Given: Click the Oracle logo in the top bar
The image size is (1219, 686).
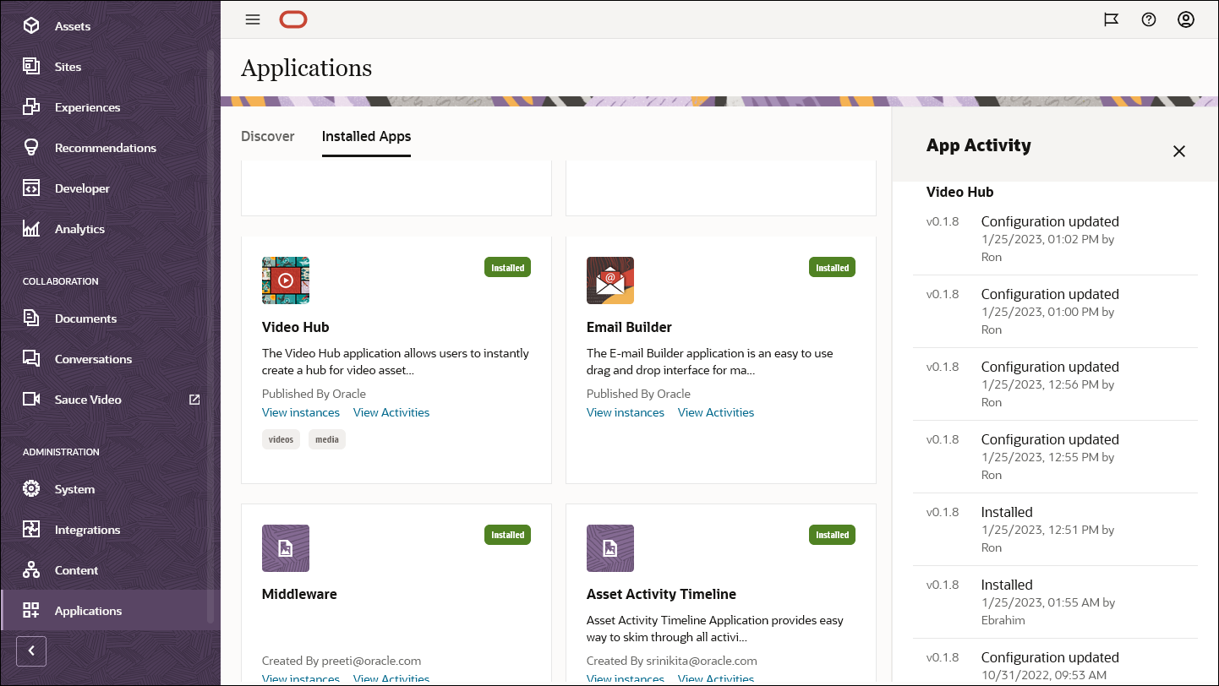Looking at the screenshot, I should (x=293, y=19).
